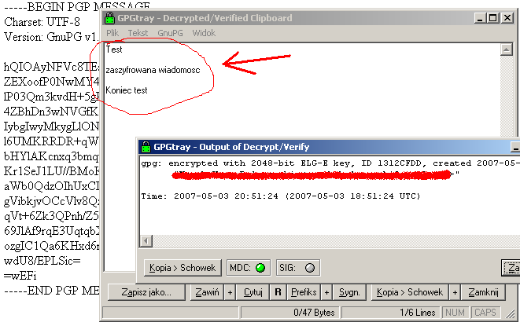Click the NUM status bar indicator
The width and height of the screenshot is (520, 326).
tap(455, 313)
